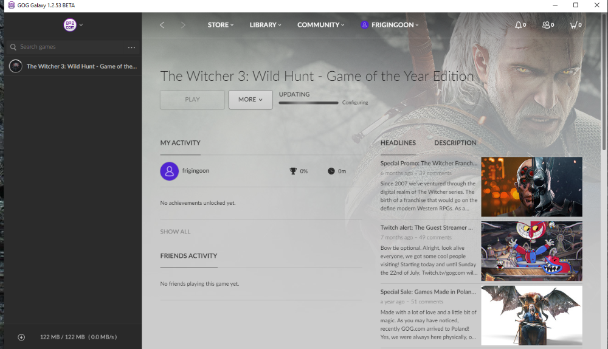Click the trophy achievements icon
The width and height of the screenshot is (608, 349).
coord(293,171)
